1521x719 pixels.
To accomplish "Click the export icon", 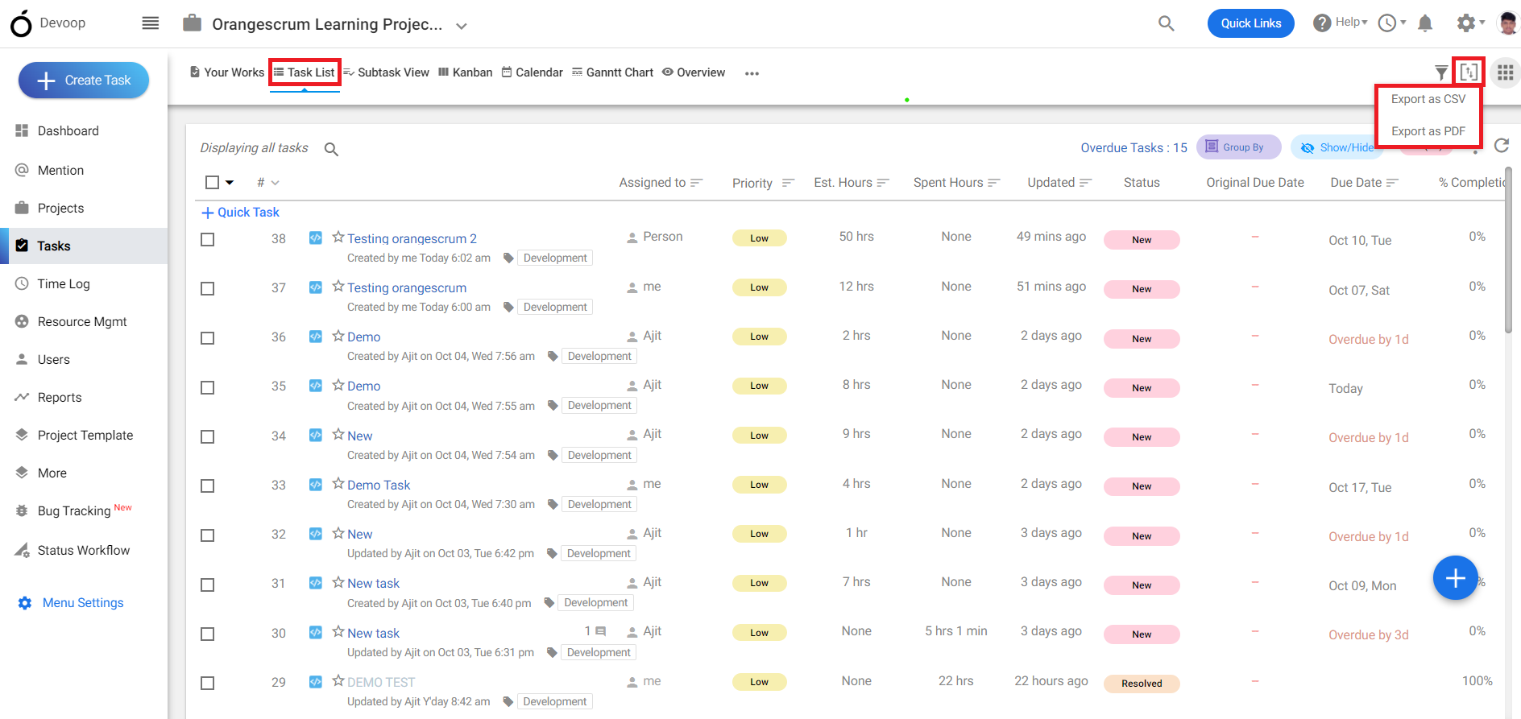I will pyautogui.click(x=1469, y=72).
